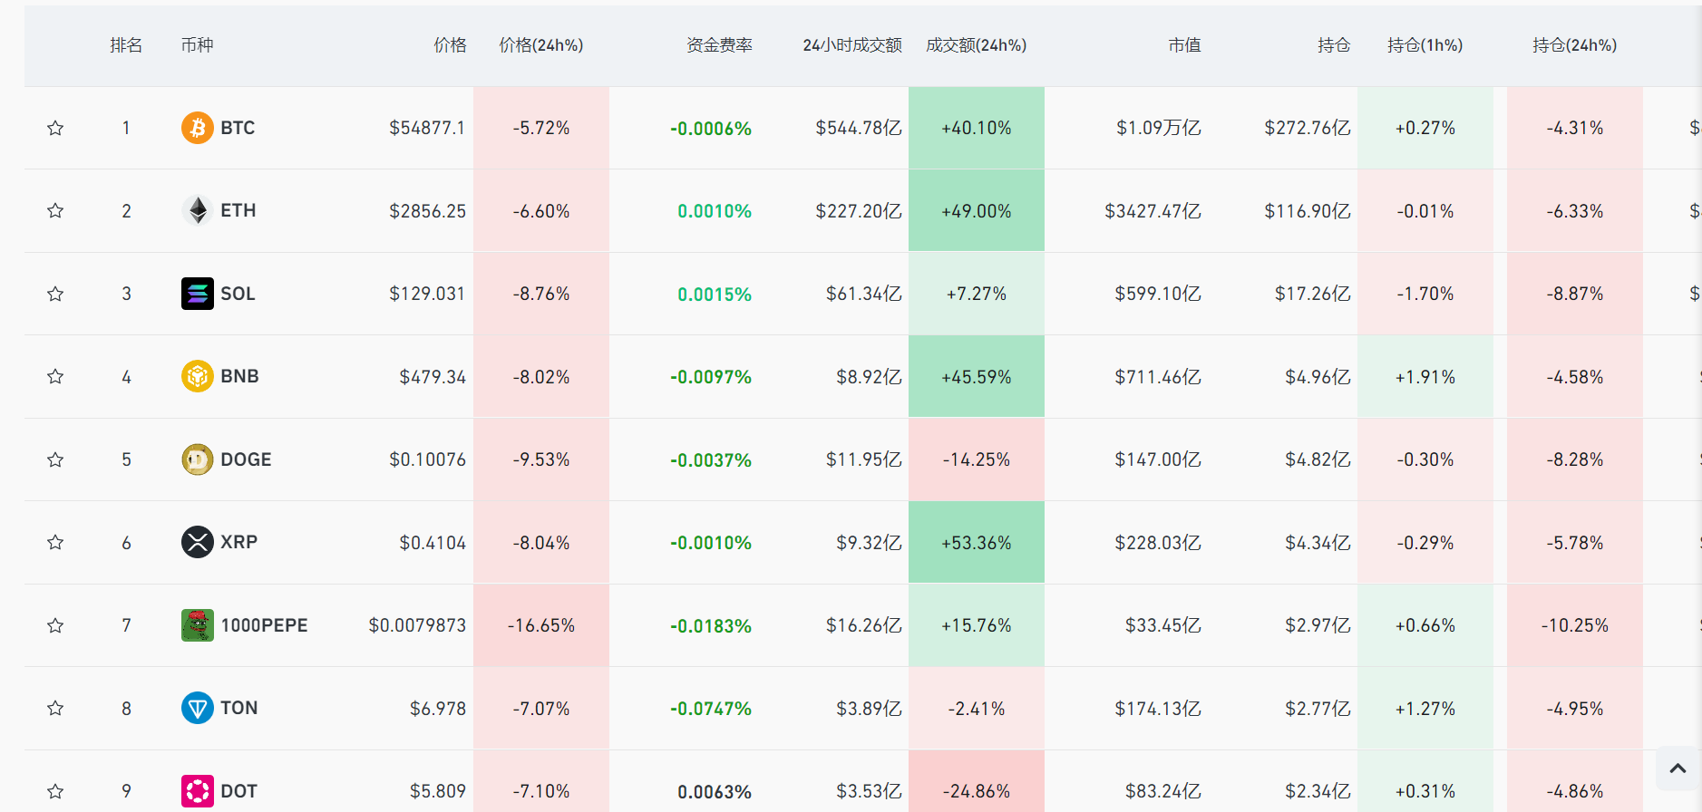Select the 市值 column header

point(1184,45)
